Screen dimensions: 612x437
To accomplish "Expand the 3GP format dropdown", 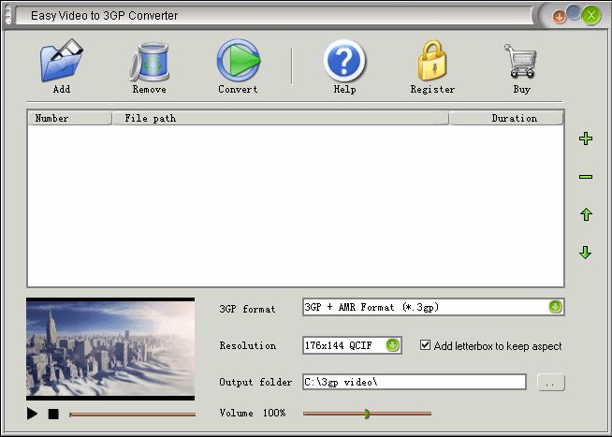I will click(555, 307).
